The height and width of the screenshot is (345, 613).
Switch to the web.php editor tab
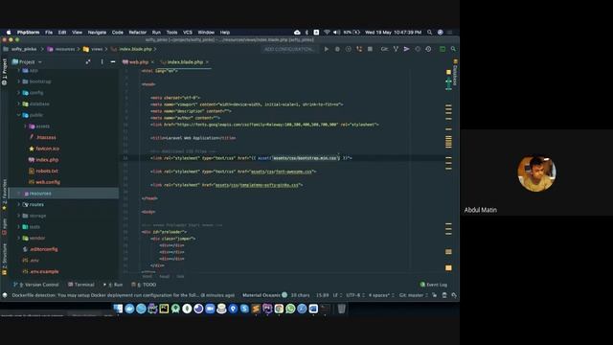tap(138, 61)
